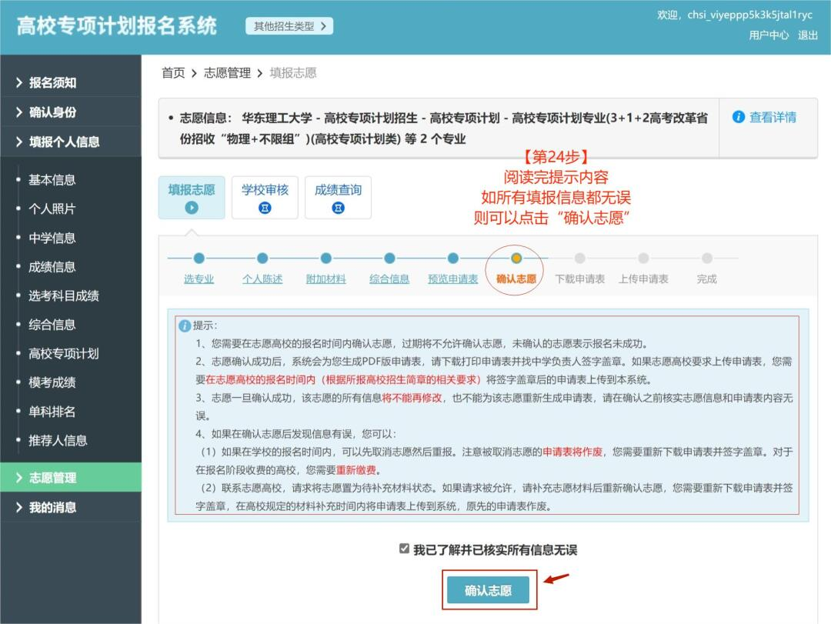Click the clock icon under 成绩查询 tab

pos(337,206)
